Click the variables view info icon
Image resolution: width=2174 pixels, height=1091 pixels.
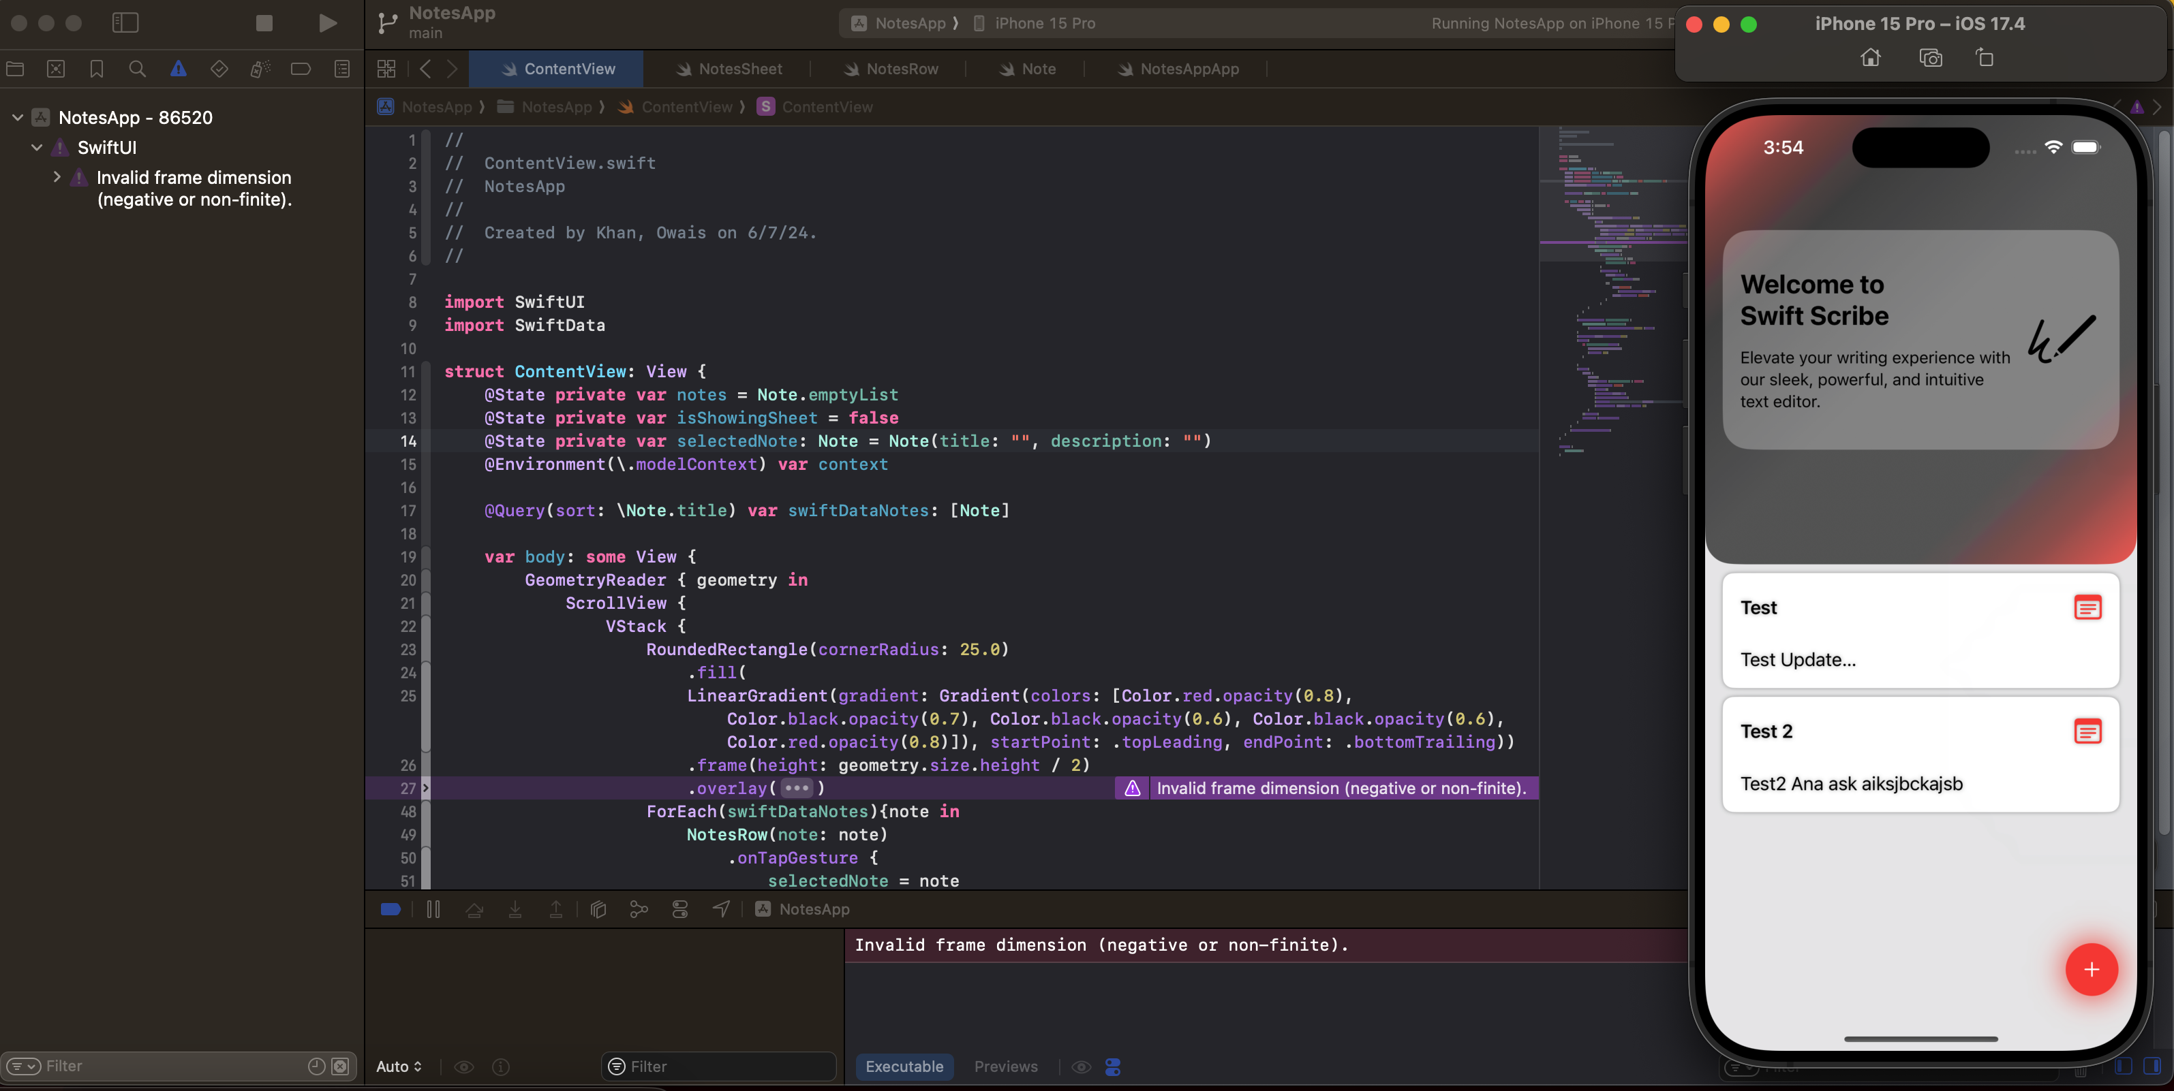(x=502, y=1066)
